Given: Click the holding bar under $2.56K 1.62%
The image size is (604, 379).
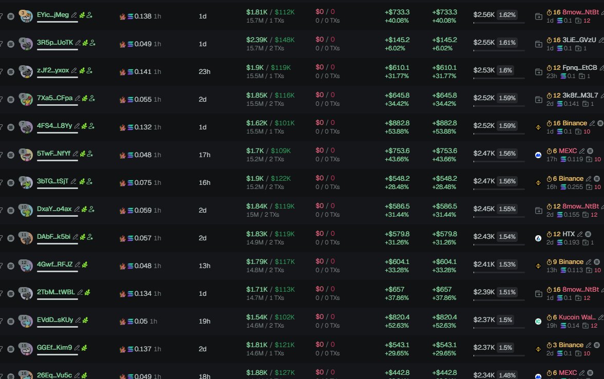Looking at the screenshot, I should tap(499, 23).
